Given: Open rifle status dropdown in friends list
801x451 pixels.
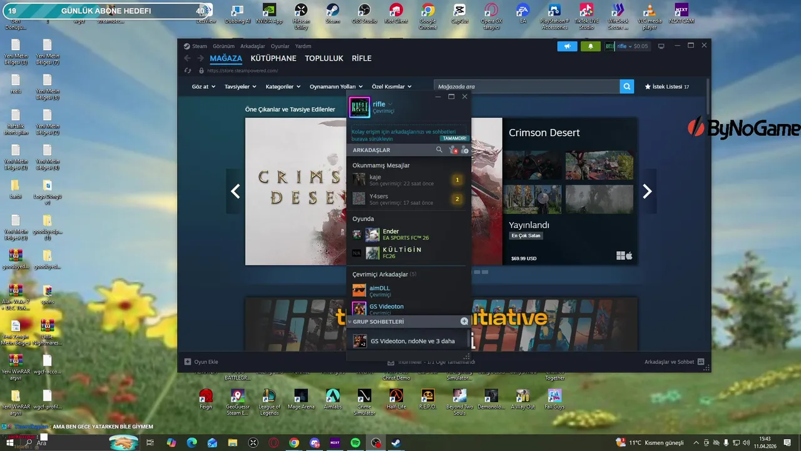Looking at the screenshot, I should [x=390, y=104].
